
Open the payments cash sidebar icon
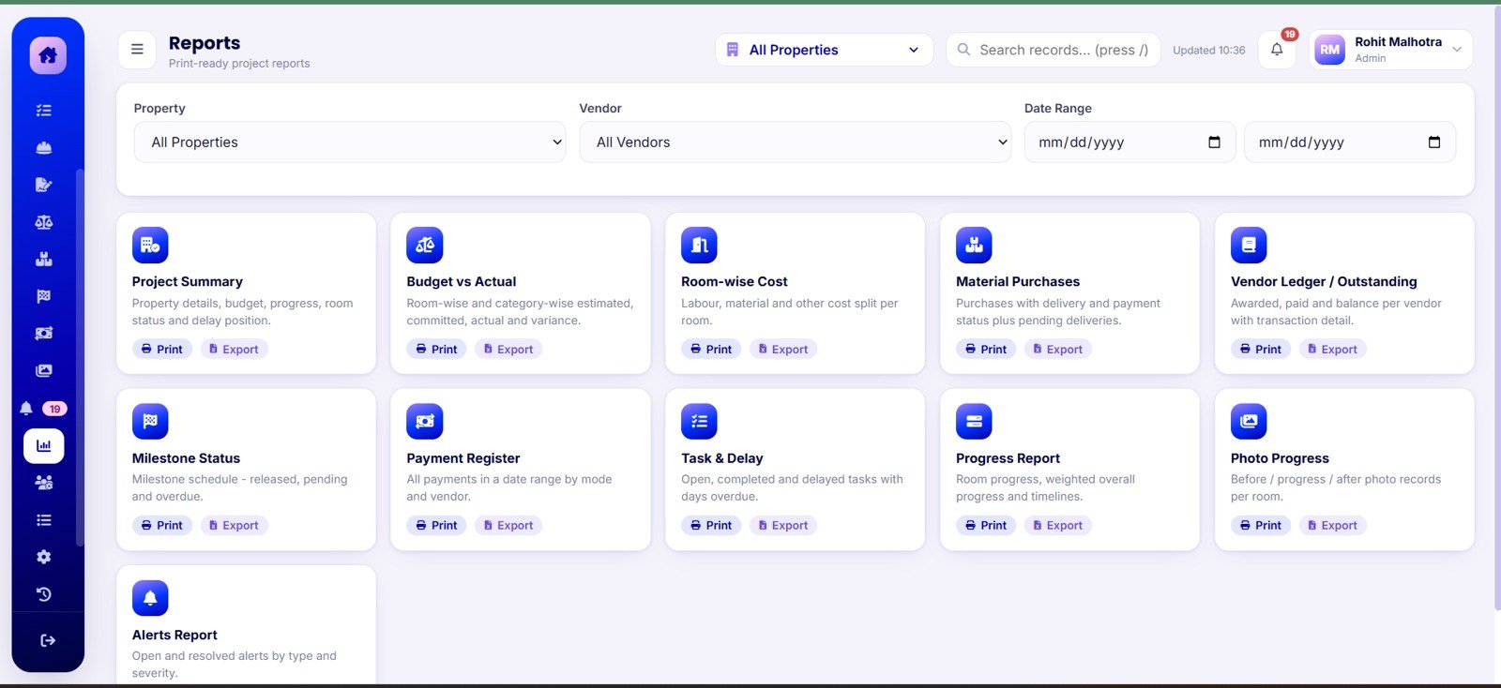(x=44, y=334)
